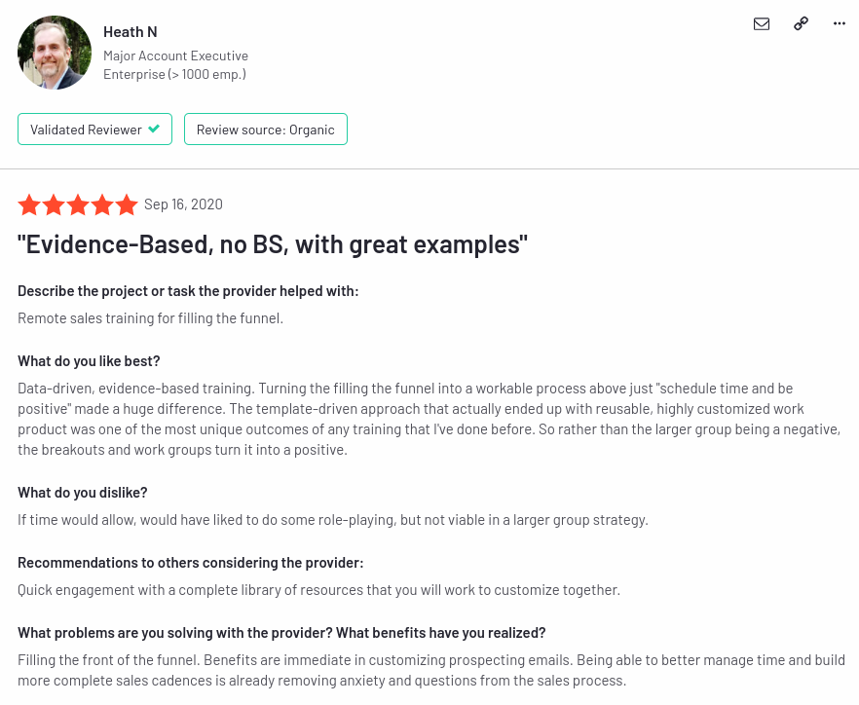859x705 pixels.
Task: Copy review link via chain icon
Action: pyautogui.click(x=801, y=23)
